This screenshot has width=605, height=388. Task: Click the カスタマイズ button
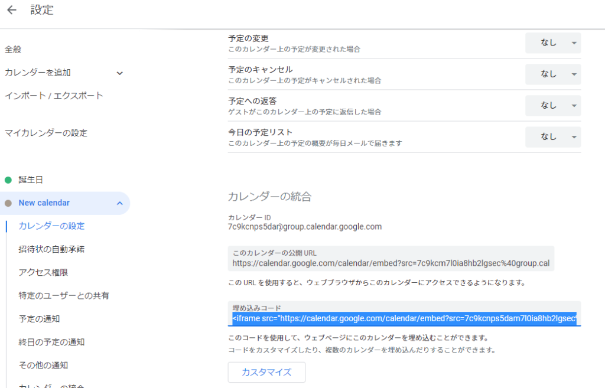(x=266, y=373)
